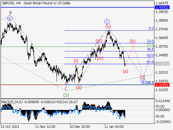Click the blue circled wave i label
Viewport: 173px width, 130px height.
pyautogui.click(x=107, y=22)
